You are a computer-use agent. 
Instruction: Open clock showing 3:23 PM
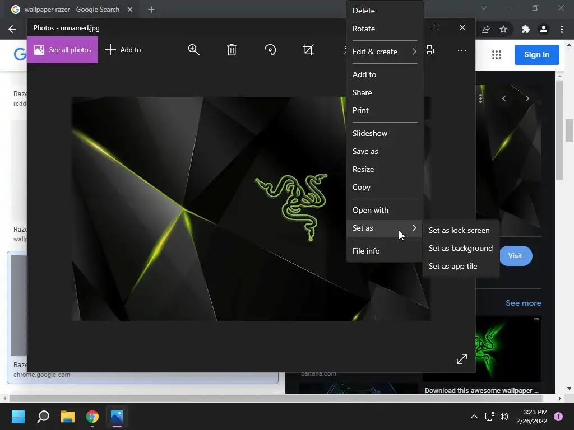[531, 417]
